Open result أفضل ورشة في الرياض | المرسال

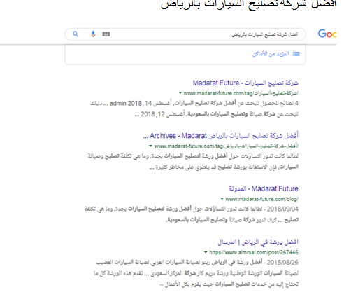(258, 242)
